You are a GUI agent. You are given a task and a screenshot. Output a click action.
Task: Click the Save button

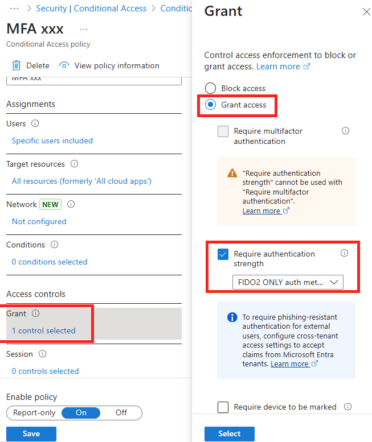point(31,433)
